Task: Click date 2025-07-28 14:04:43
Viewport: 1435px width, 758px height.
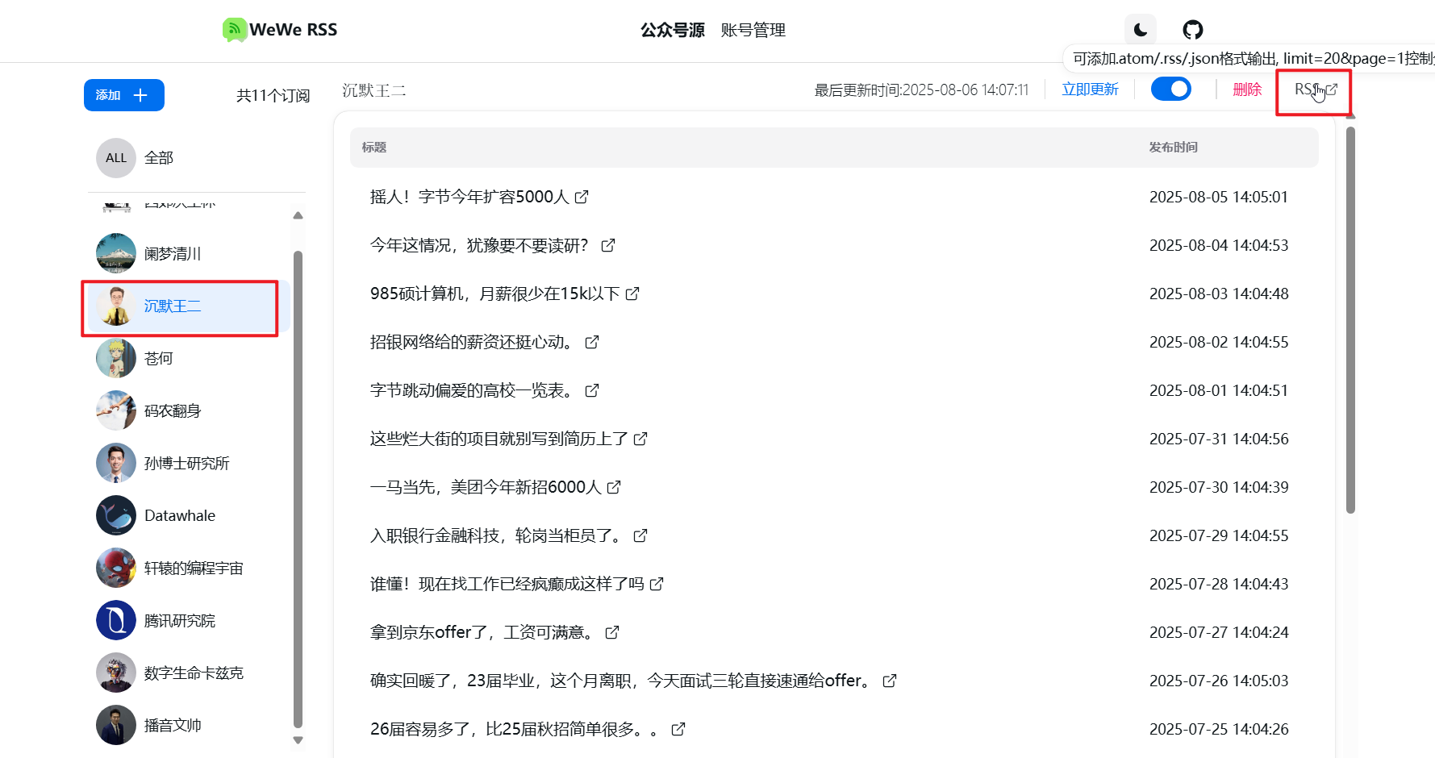Action: click(1219, 584)
